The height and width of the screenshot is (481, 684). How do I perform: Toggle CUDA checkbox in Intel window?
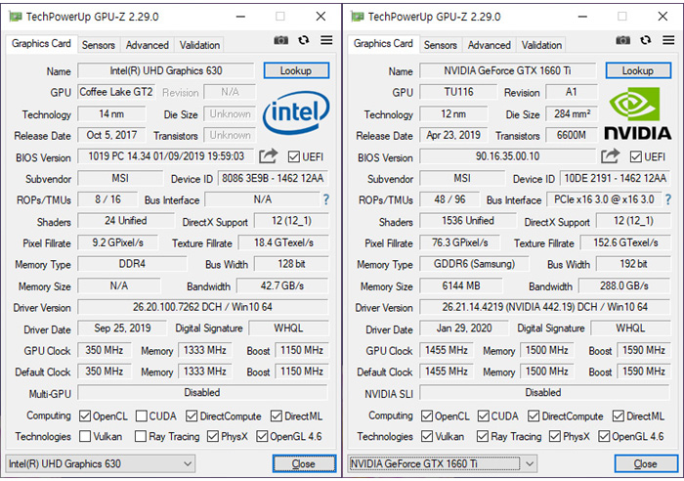(141, 415)
